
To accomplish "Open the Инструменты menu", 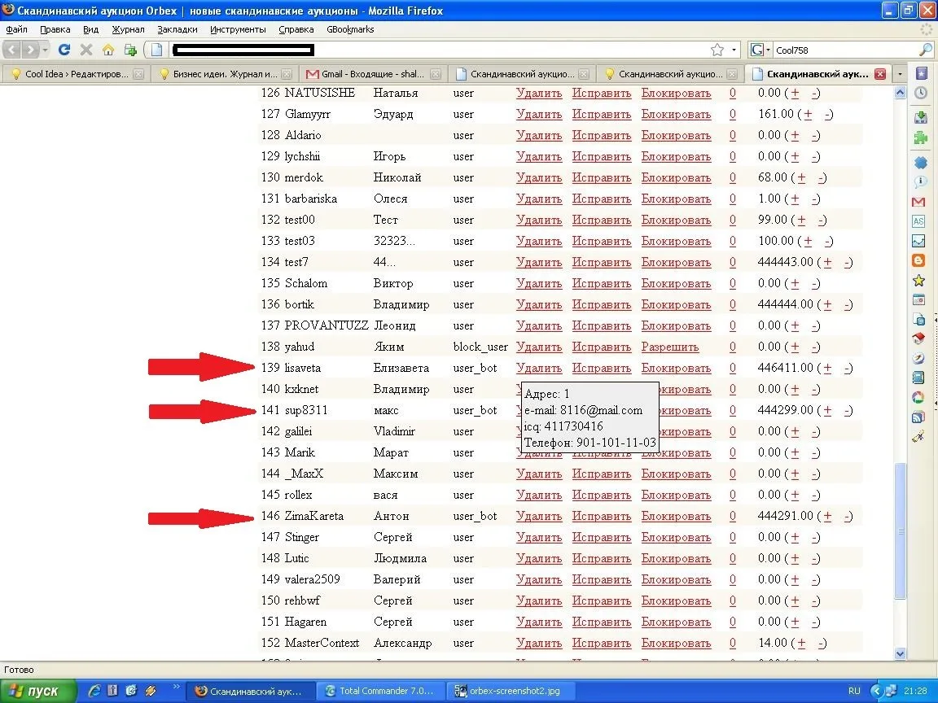I will (238, 29).
